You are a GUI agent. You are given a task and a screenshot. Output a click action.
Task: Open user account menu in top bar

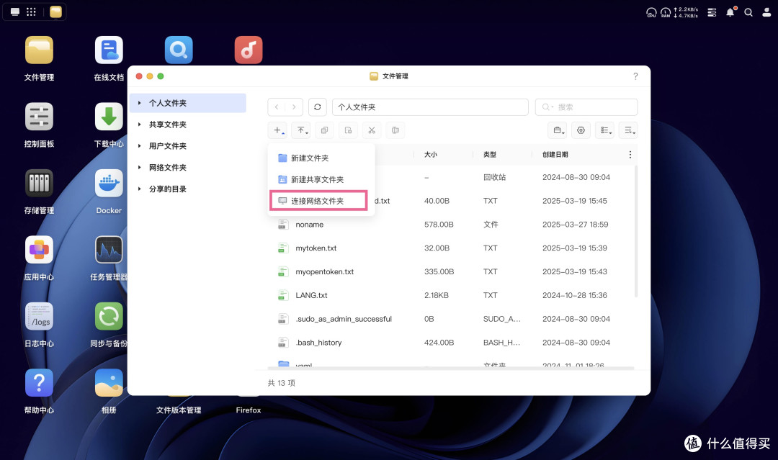[x=766, y=12]
